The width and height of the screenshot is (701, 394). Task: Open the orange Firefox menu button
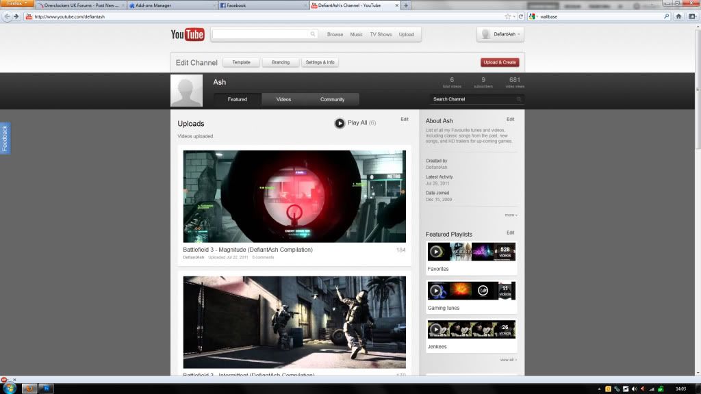pyautogui.click(x=16, y=4)
